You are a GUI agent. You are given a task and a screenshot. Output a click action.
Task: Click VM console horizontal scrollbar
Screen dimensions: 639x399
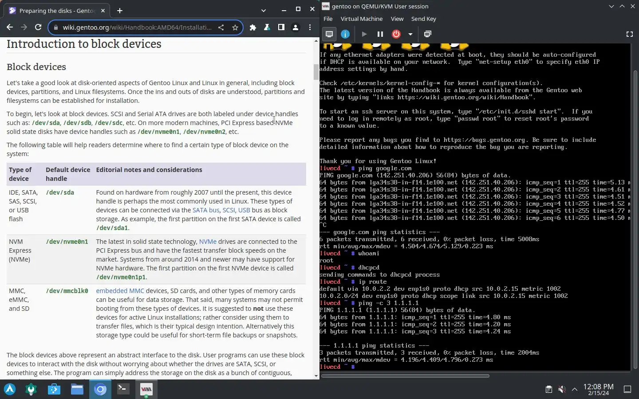[x=405, y=376]
